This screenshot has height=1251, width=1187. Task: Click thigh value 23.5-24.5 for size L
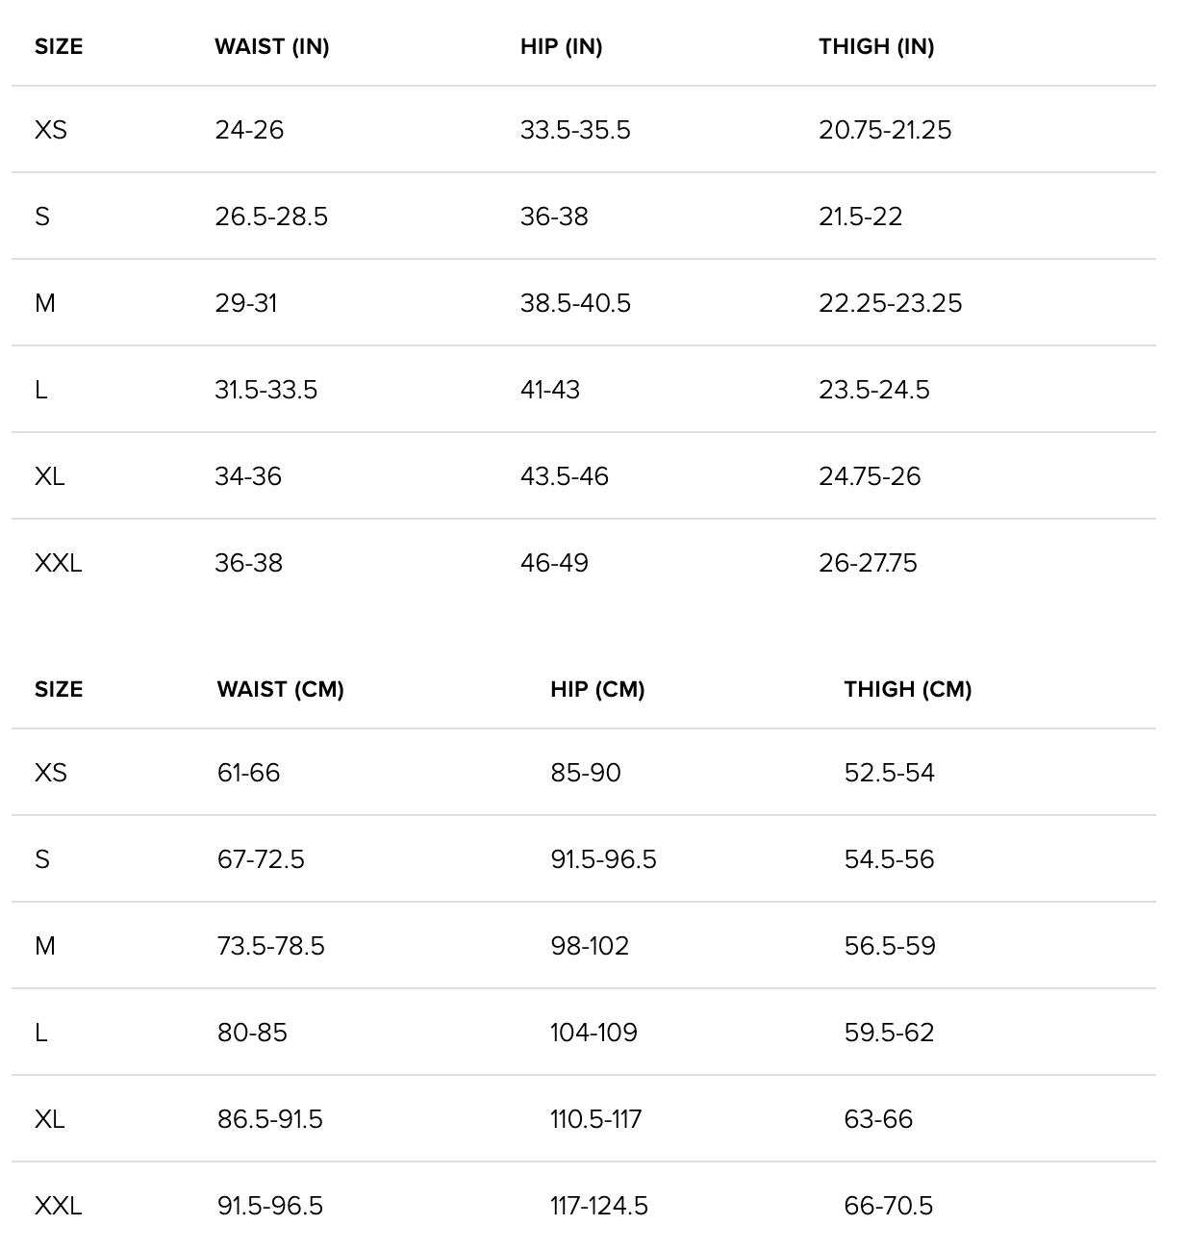(x=873, y=390)
